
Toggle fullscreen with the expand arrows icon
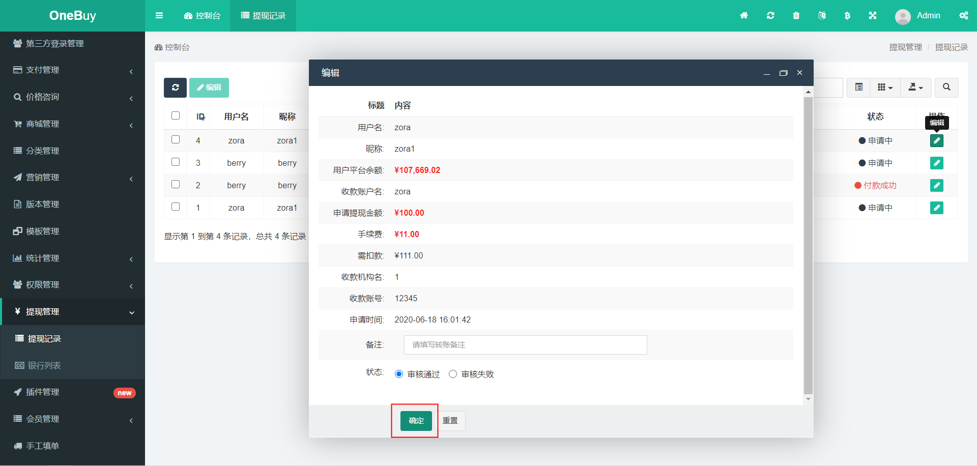[873, 16]
